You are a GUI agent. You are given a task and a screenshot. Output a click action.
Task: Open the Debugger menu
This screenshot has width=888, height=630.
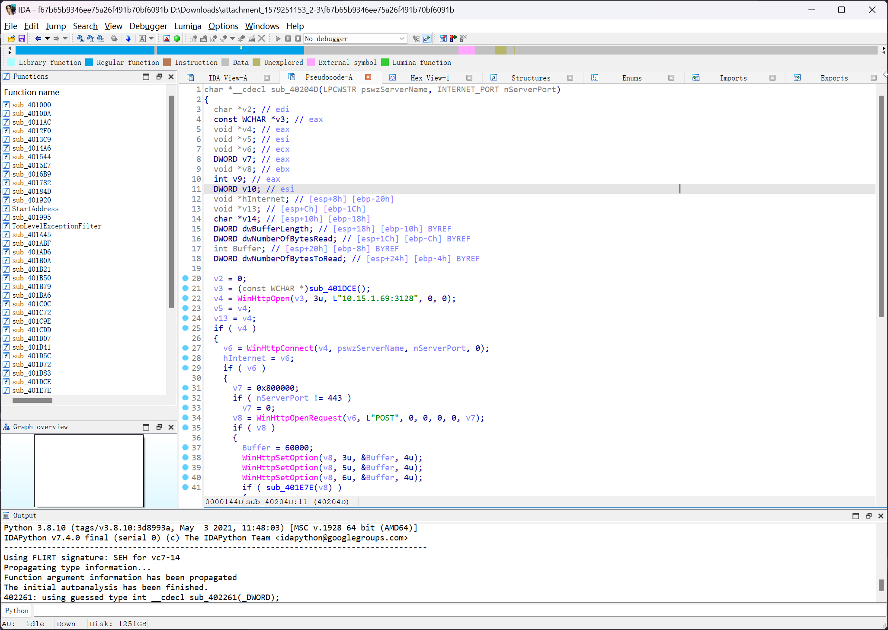148,26
